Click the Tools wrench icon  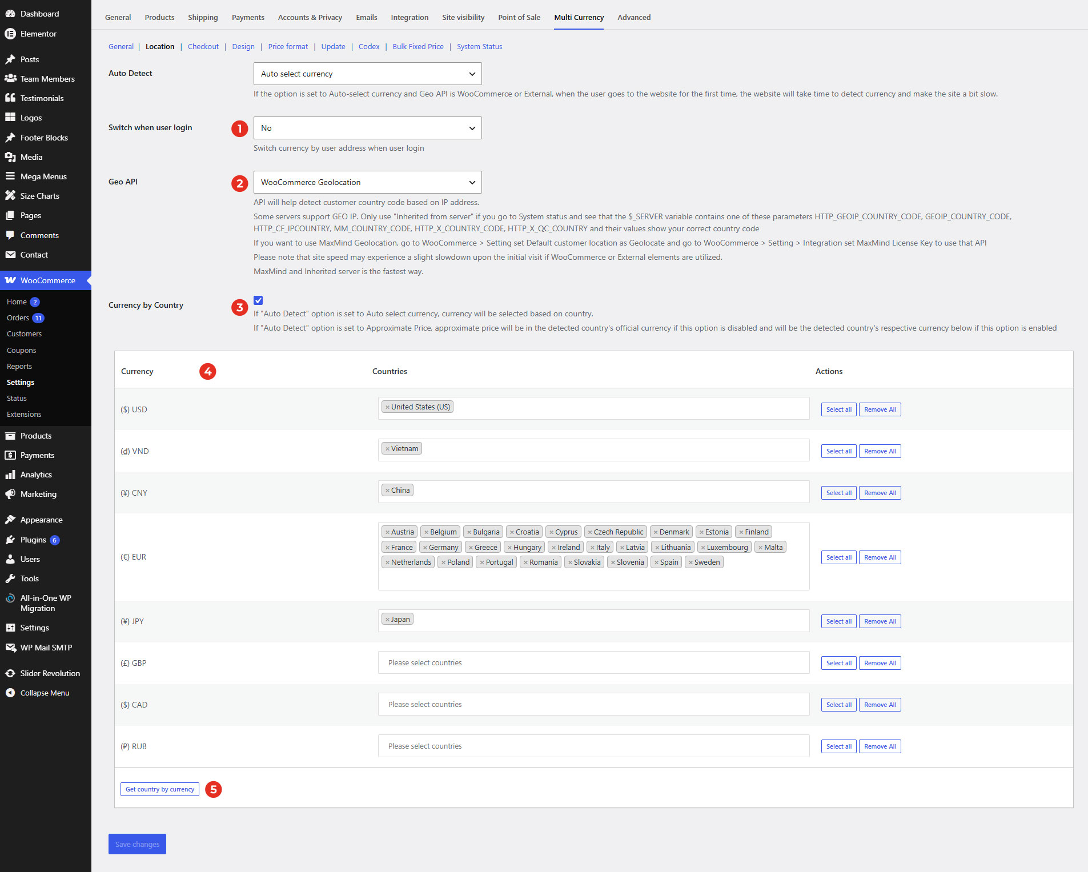click(10, 578)
